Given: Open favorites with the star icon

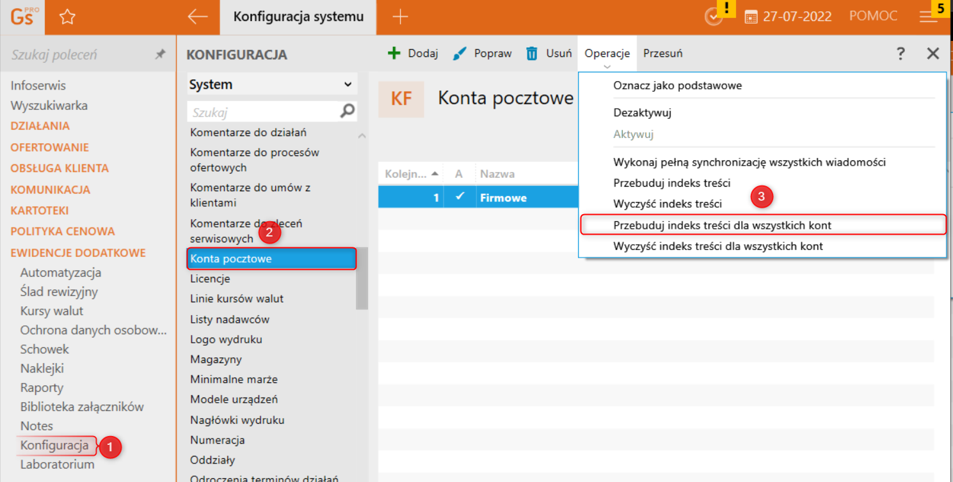Looking at the screenshot, I should click(67, 17).
